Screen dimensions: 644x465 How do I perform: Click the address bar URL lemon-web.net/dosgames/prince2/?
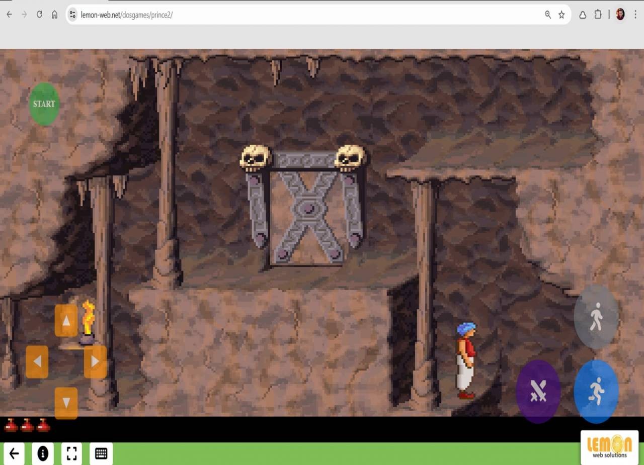pos(127,15)
